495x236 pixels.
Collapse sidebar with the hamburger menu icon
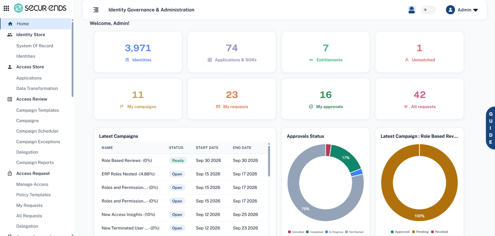[96, 10]
